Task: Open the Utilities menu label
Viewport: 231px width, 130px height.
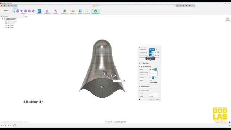Action: [x=56, y=14]
